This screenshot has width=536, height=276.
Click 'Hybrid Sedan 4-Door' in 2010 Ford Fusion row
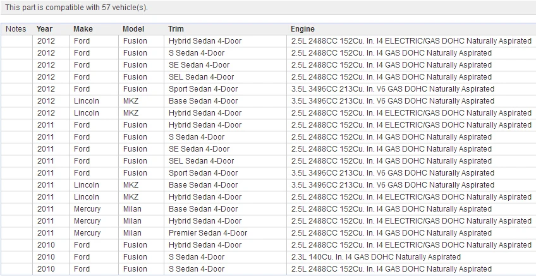[x=205, y=245]
